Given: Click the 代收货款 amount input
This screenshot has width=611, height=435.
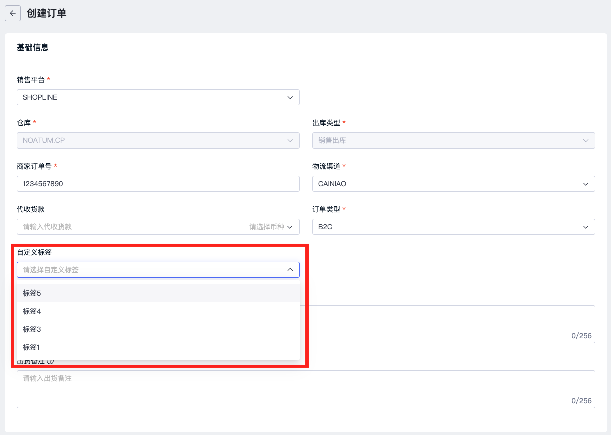Looking at the screenshot, I should (130, 227).
